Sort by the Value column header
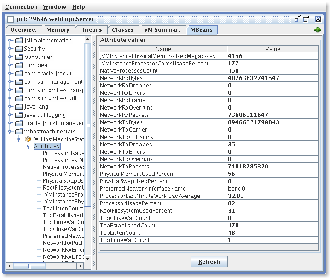The width and height of the screenshot is (330, 278). pos(273,49)
